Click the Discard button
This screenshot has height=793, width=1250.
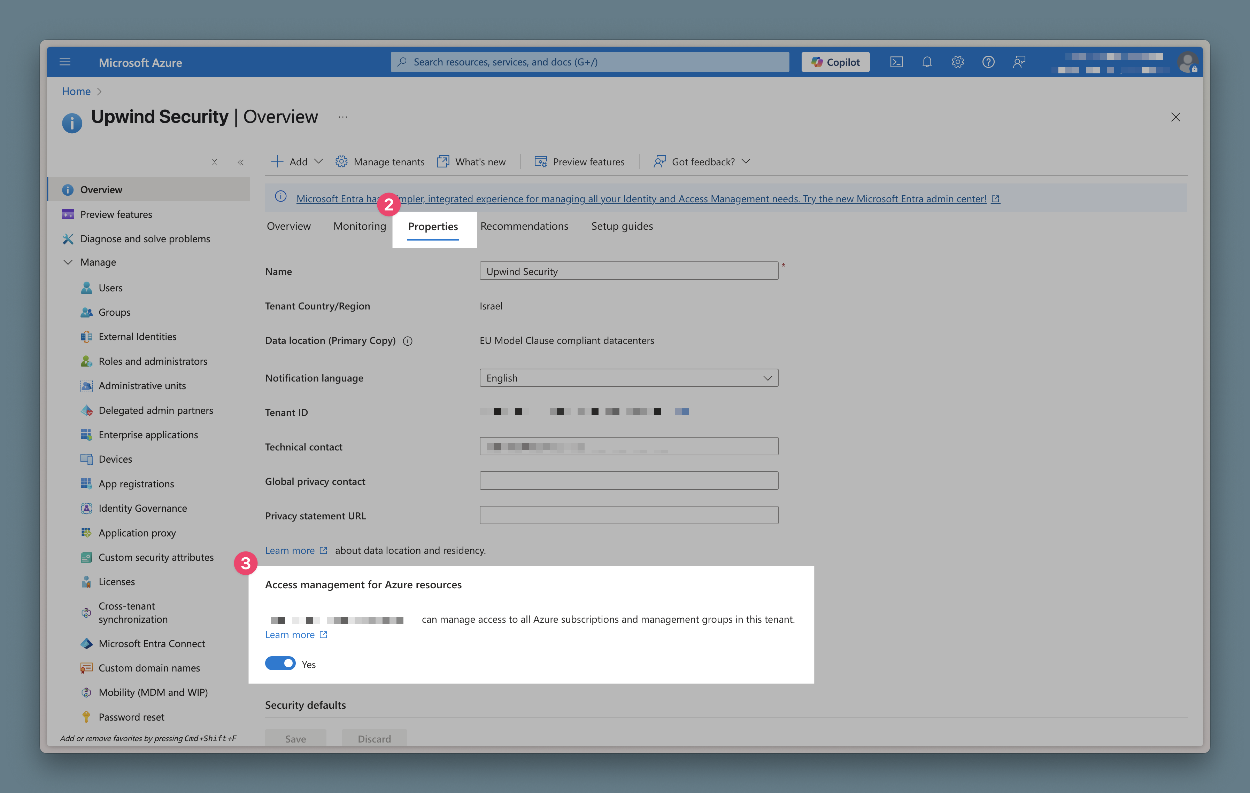pyautogui.click(x=374, y=739)
